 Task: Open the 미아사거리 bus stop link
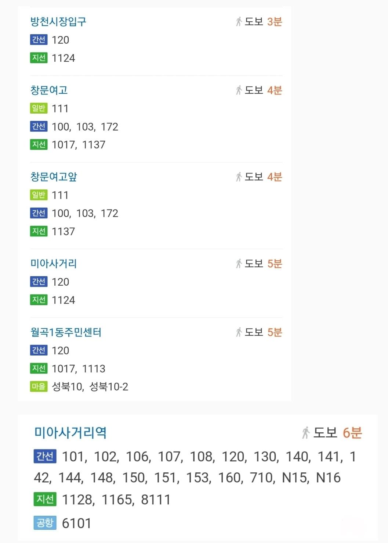coord(54,264)
